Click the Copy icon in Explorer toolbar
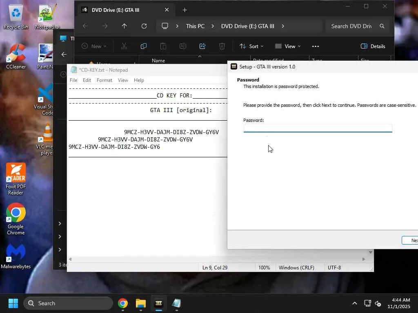This screenshot has width=418, height=313. (143, 46)
